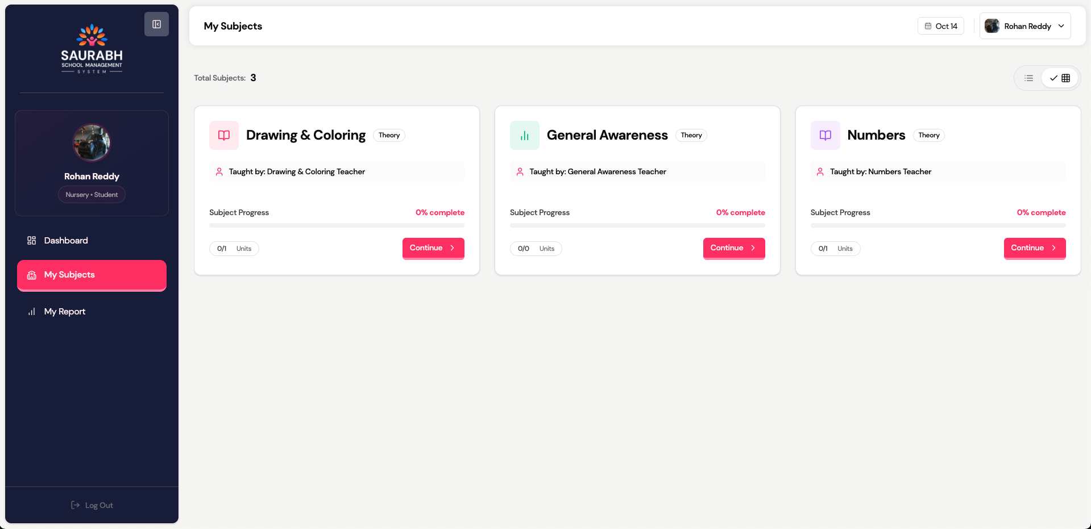Switch to list view layout

pyautogui.click(x=1028, y=78)
